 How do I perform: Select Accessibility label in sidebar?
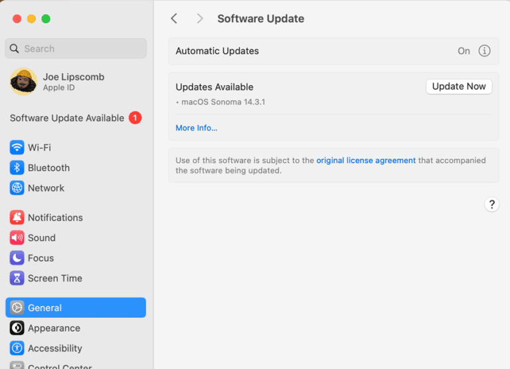point(55,348)
